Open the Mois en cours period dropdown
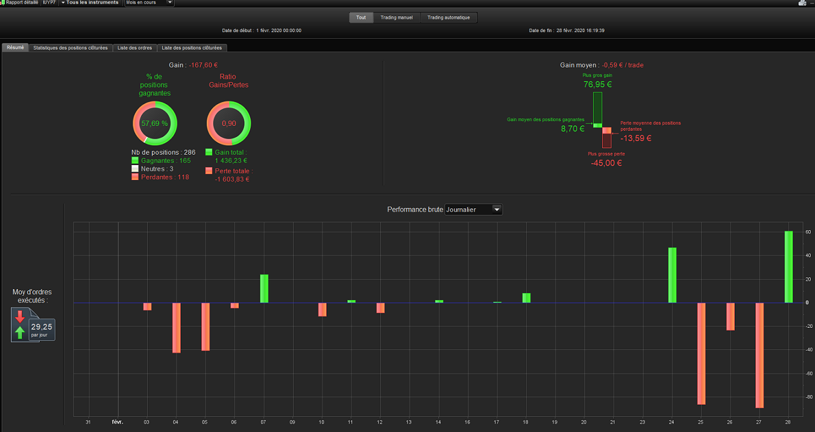 click(x=149, y=3)
